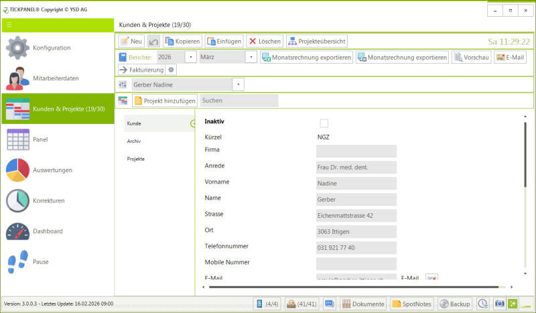Expand the year 2026 dropdown
Screen dimensions: 536x313
191,57
